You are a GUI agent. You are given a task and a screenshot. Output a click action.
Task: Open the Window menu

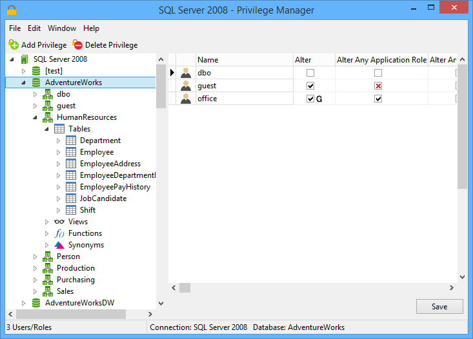pyautogui.click(x=62, y=28)
